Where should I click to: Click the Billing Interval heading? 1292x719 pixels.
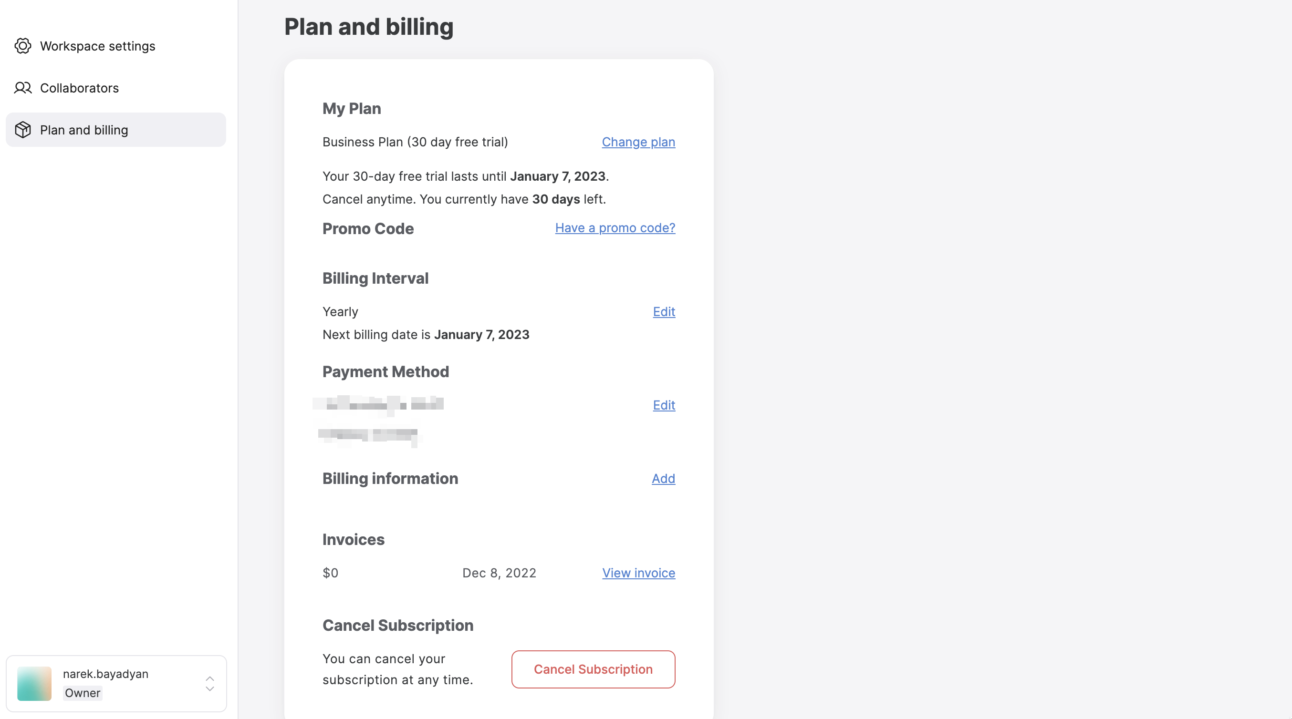tap(375, 278)
